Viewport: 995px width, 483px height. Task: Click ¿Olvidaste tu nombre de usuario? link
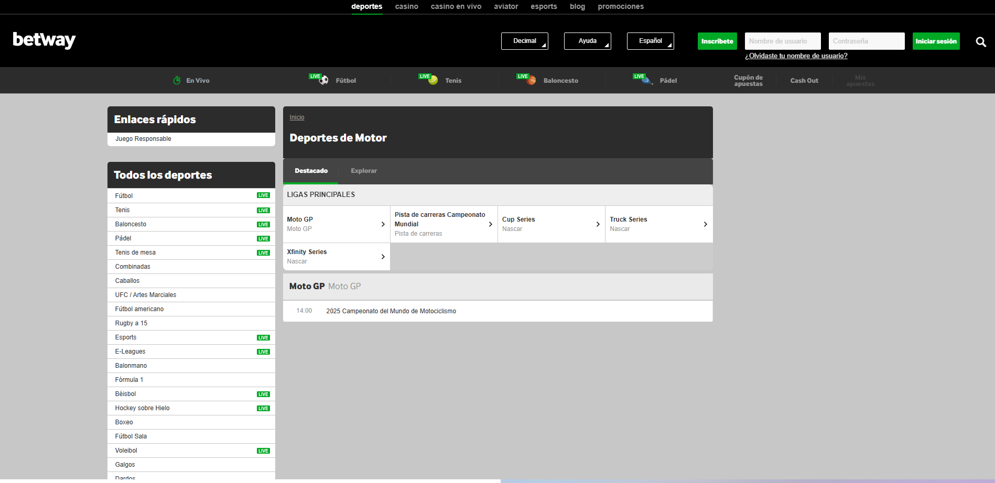click(x=796, y=56)
